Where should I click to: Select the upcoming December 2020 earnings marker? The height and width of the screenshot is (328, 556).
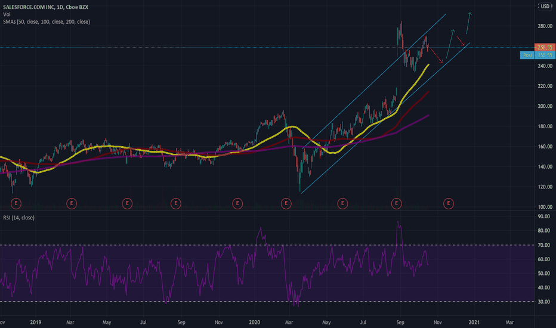449,203
